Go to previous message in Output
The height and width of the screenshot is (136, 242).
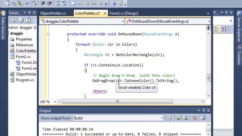(x=179, y=118)
